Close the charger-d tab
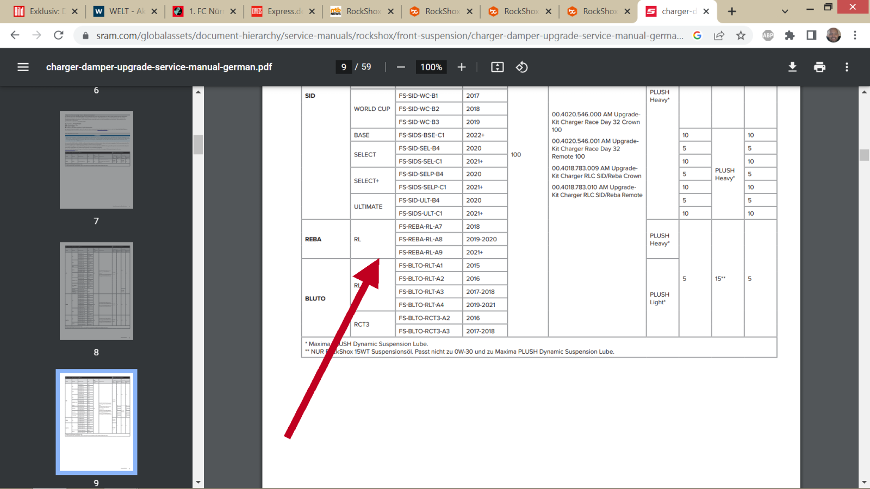Viewport: 870px width, 489px height. coord(706,11)
